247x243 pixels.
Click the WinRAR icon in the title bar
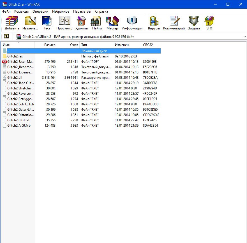coord(4,4)
